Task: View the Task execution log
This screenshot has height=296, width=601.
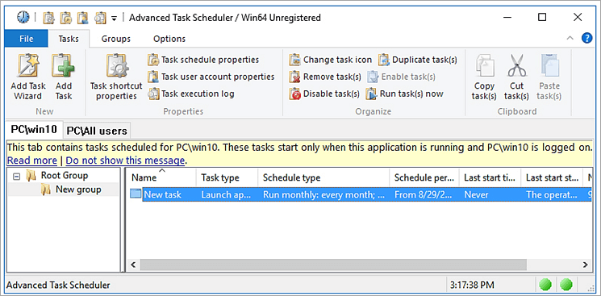Action: [191, 94]
